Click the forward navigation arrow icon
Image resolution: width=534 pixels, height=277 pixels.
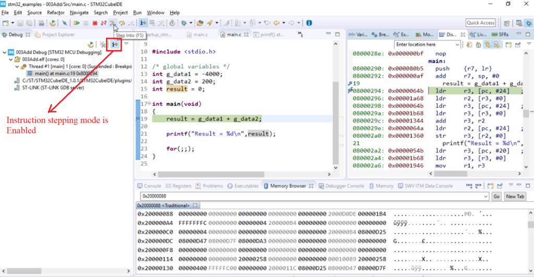(292, 23)
